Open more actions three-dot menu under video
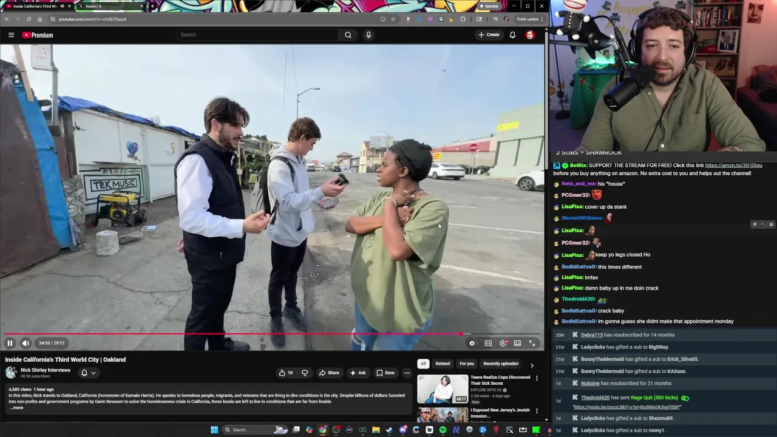The image size is (777, 437). 407,373
